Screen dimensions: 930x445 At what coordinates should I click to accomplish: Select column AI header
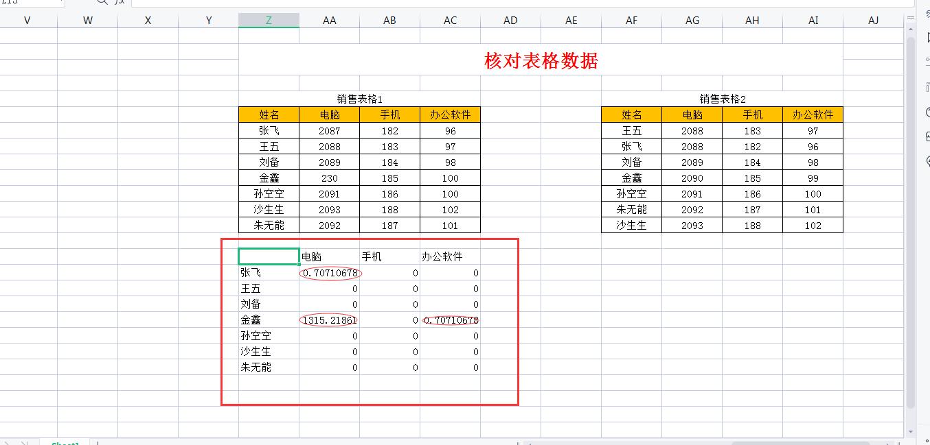point(813,21)
